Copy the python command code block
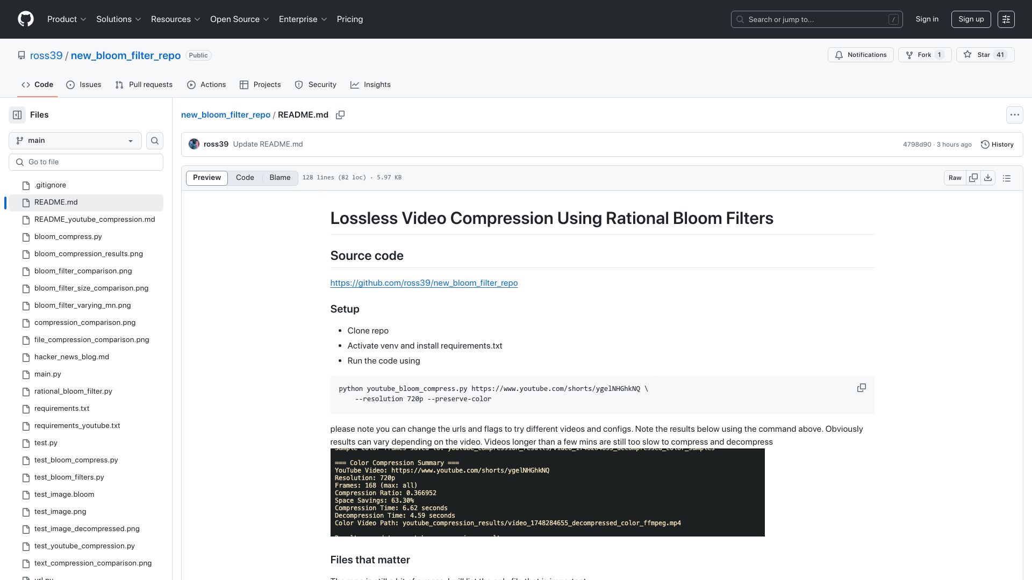Screen dimensions: 1032x580 click(861, 388)
